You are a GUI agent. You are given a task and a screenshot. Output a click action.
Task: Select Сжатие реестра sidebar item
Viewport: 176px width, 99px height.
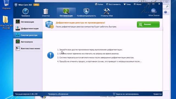(x=28, y=35)
